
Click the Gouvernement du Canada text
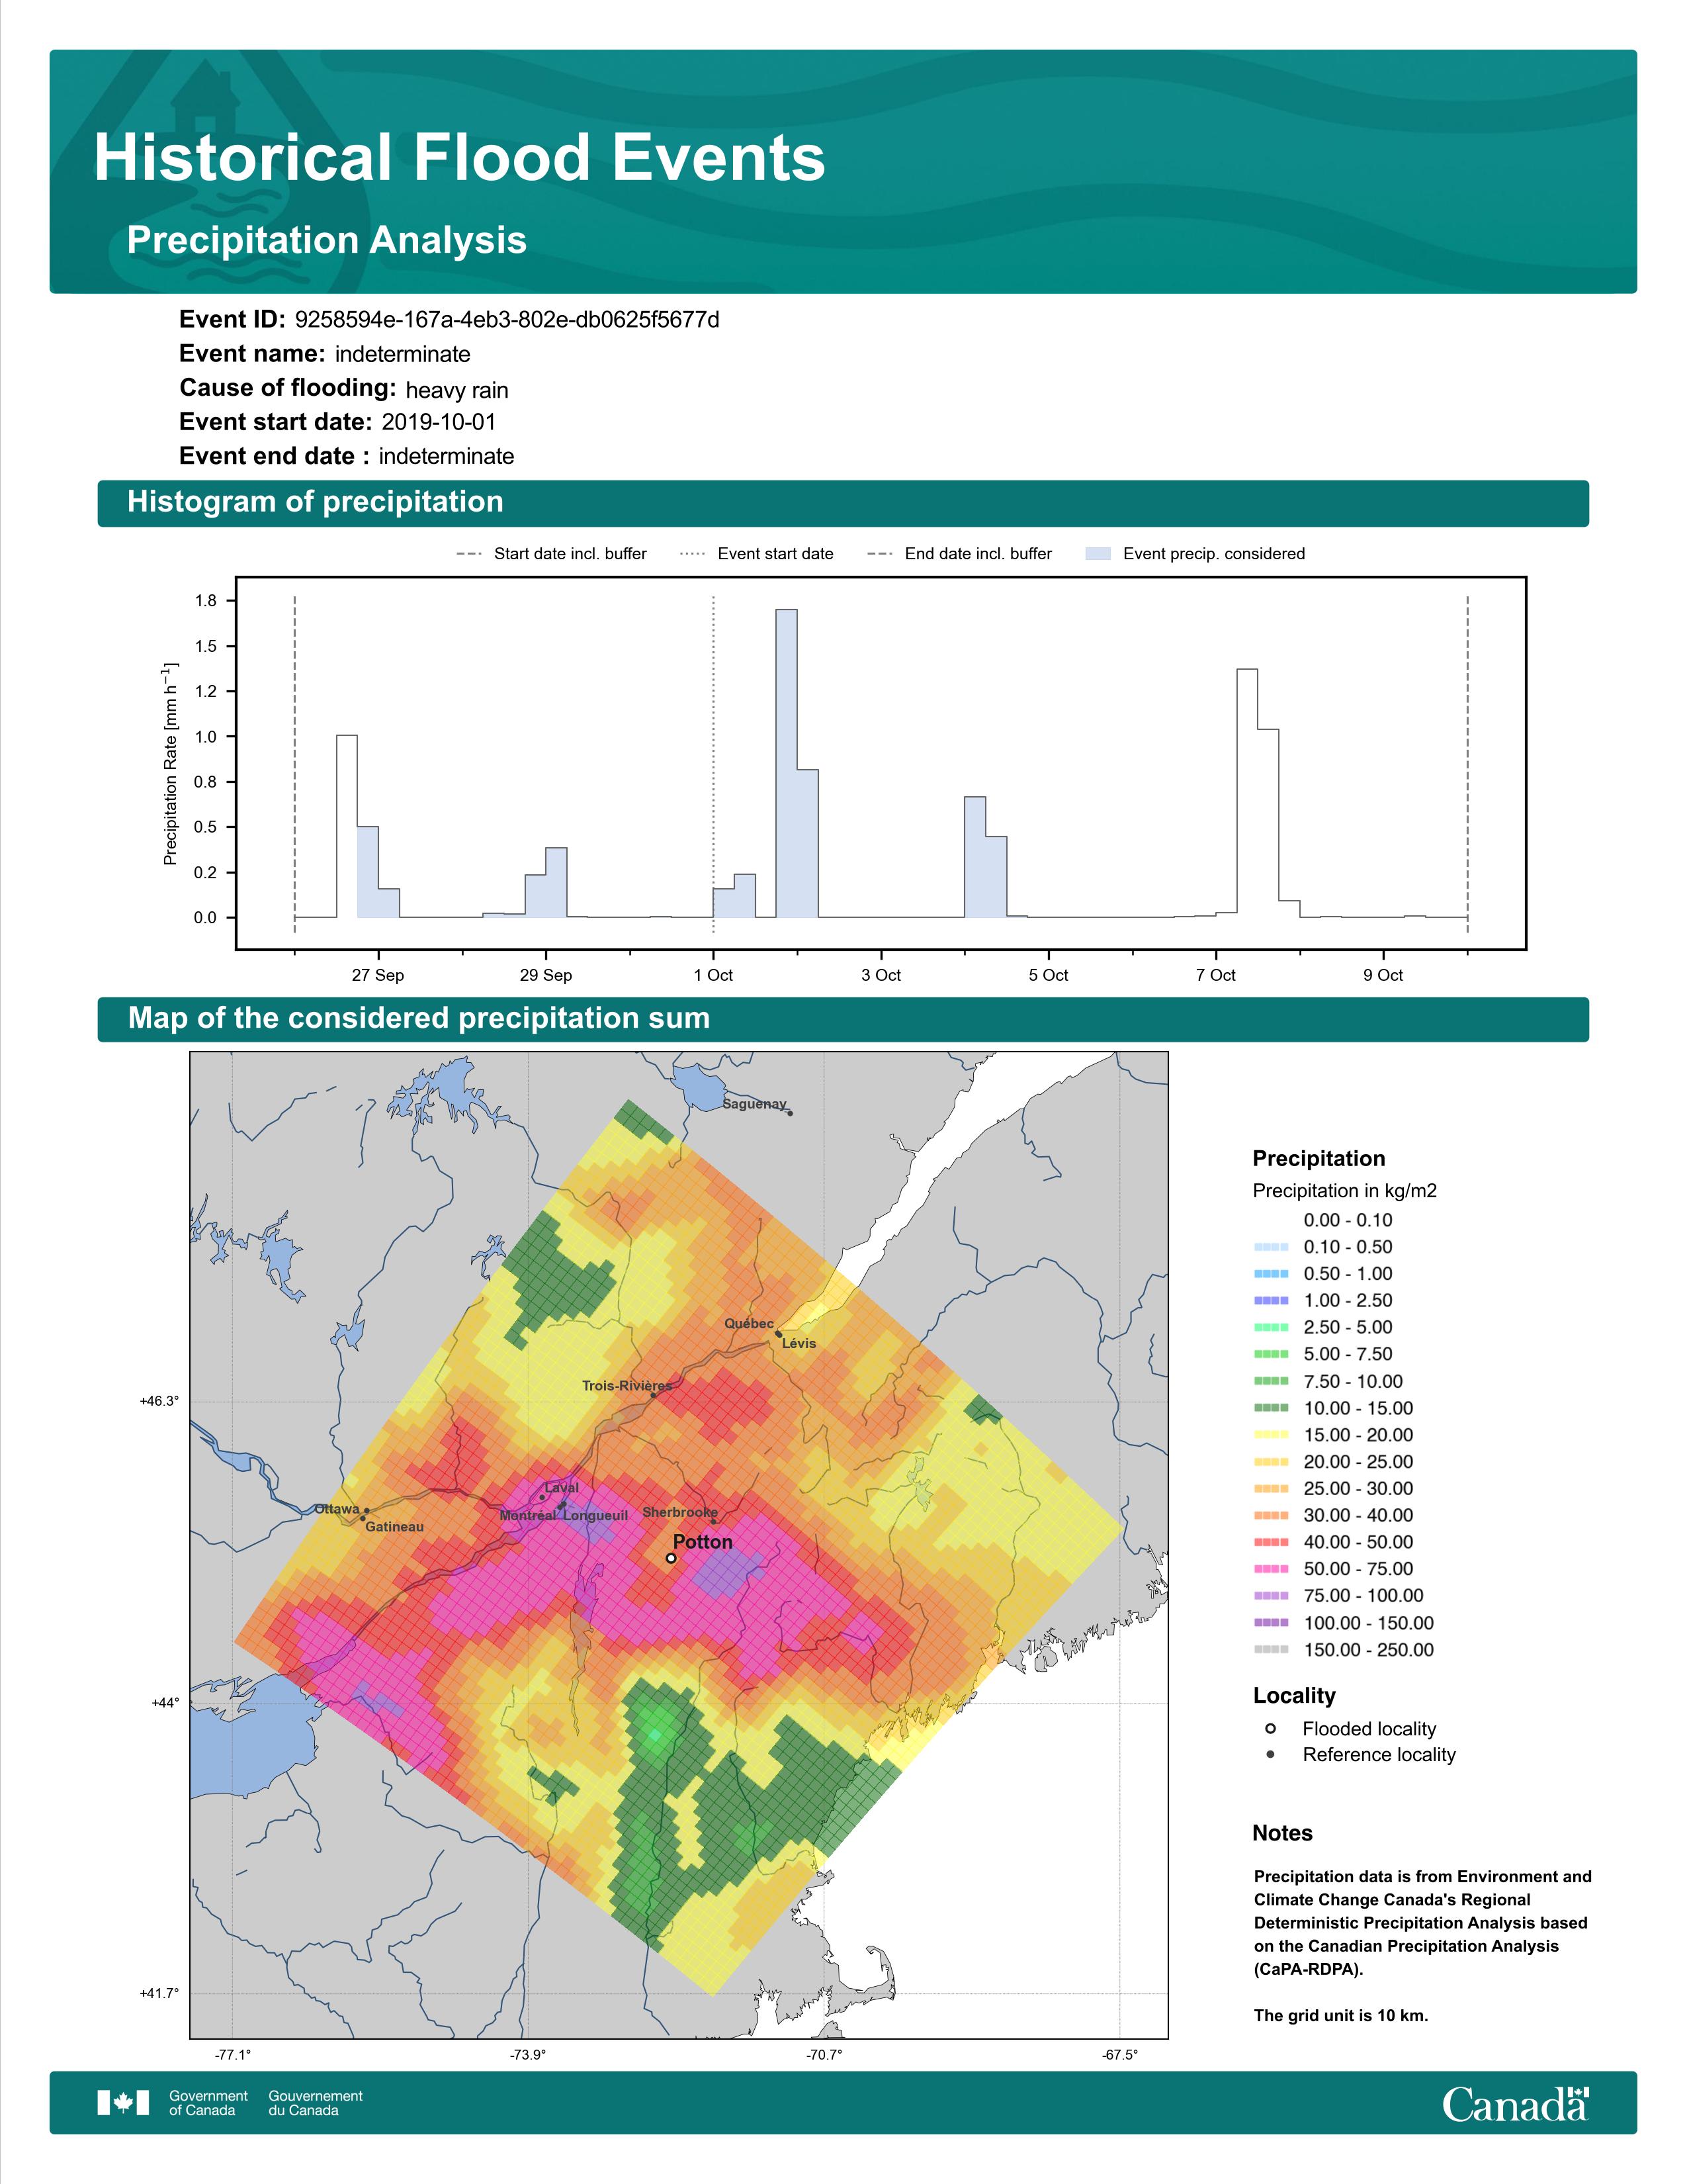[x=316, y=2102]
